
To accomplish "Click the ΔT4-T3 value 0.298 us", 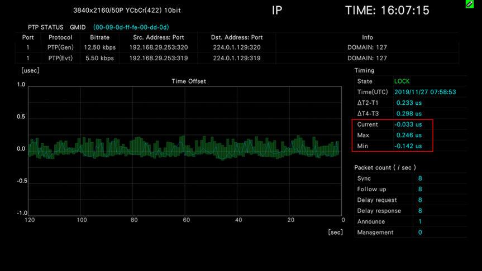I will tap(409, 114).
